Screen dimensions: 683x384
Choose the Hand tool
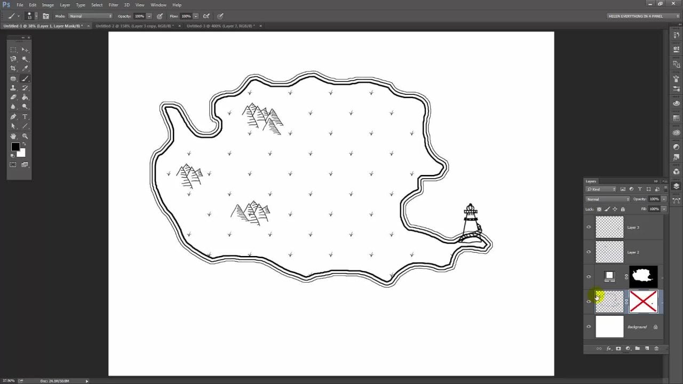13,137
